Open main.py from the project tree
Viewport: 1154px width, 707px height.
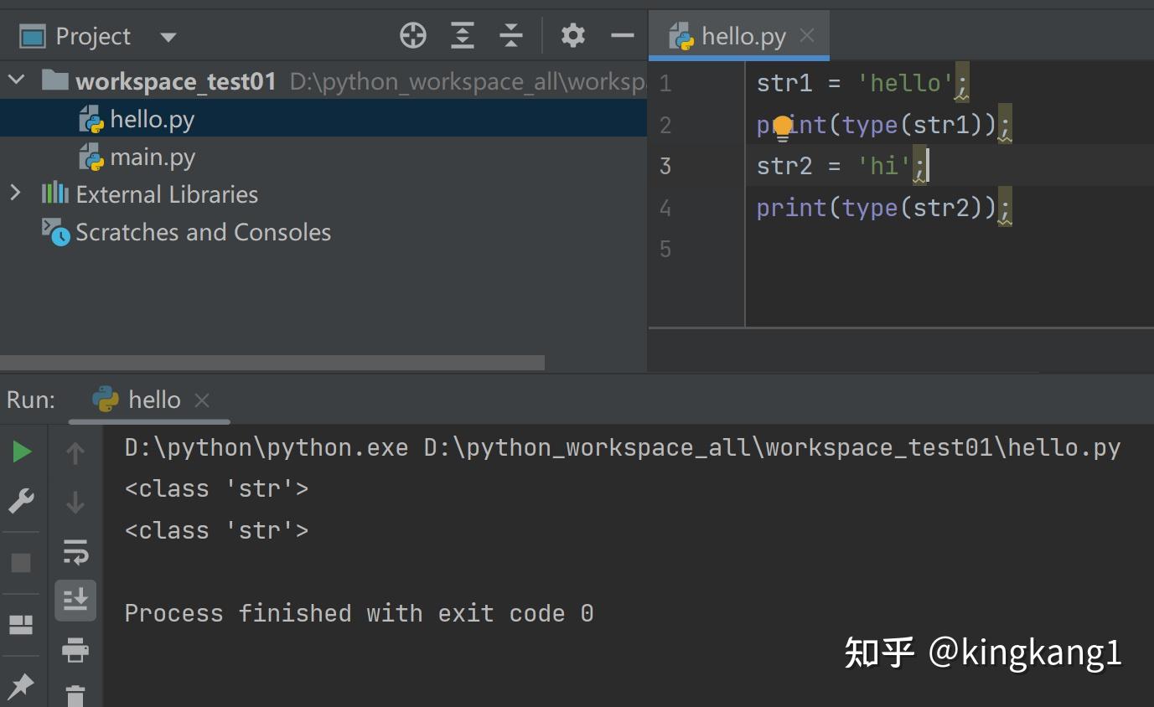151,157
